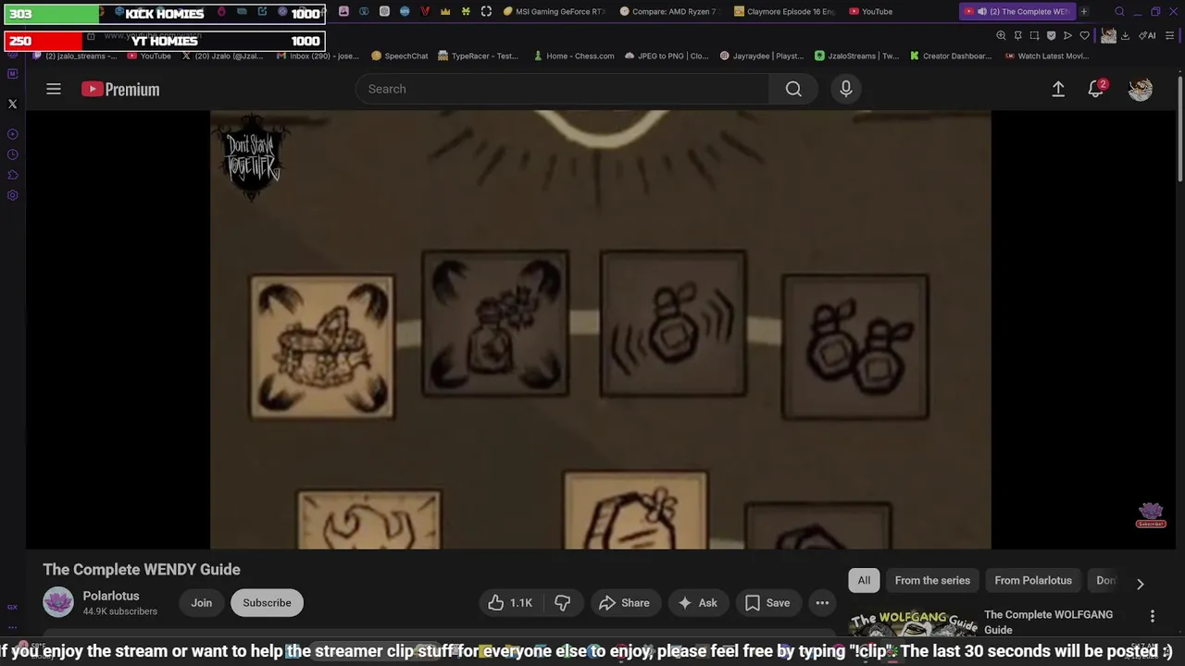
Task: Select the All filter chip
Action: [864, 580]
